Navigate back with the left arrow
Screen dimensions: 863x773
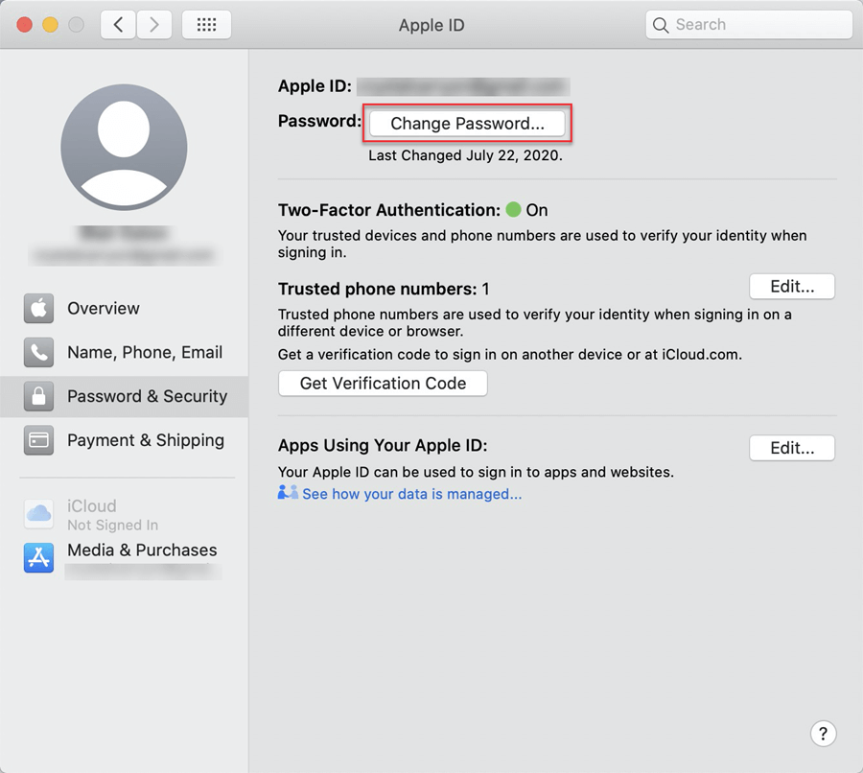point(117,24)
